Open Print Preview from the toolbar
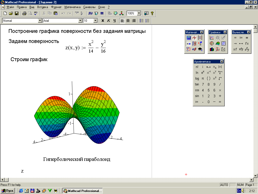The height and width of the screenshot is (194, 258). pos(30,13)
